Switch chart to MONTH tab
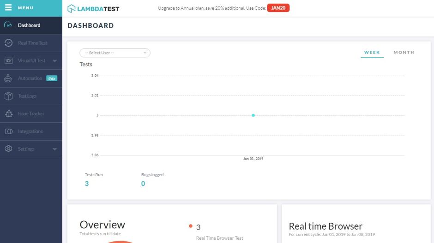 pos(404,52)
